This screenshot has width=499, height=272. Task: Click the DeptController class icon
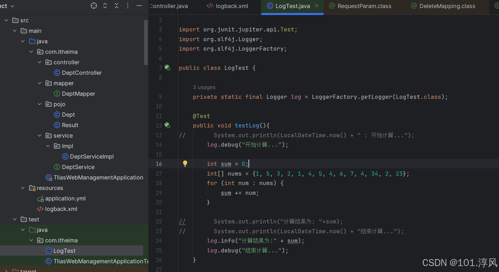[57, 73]
